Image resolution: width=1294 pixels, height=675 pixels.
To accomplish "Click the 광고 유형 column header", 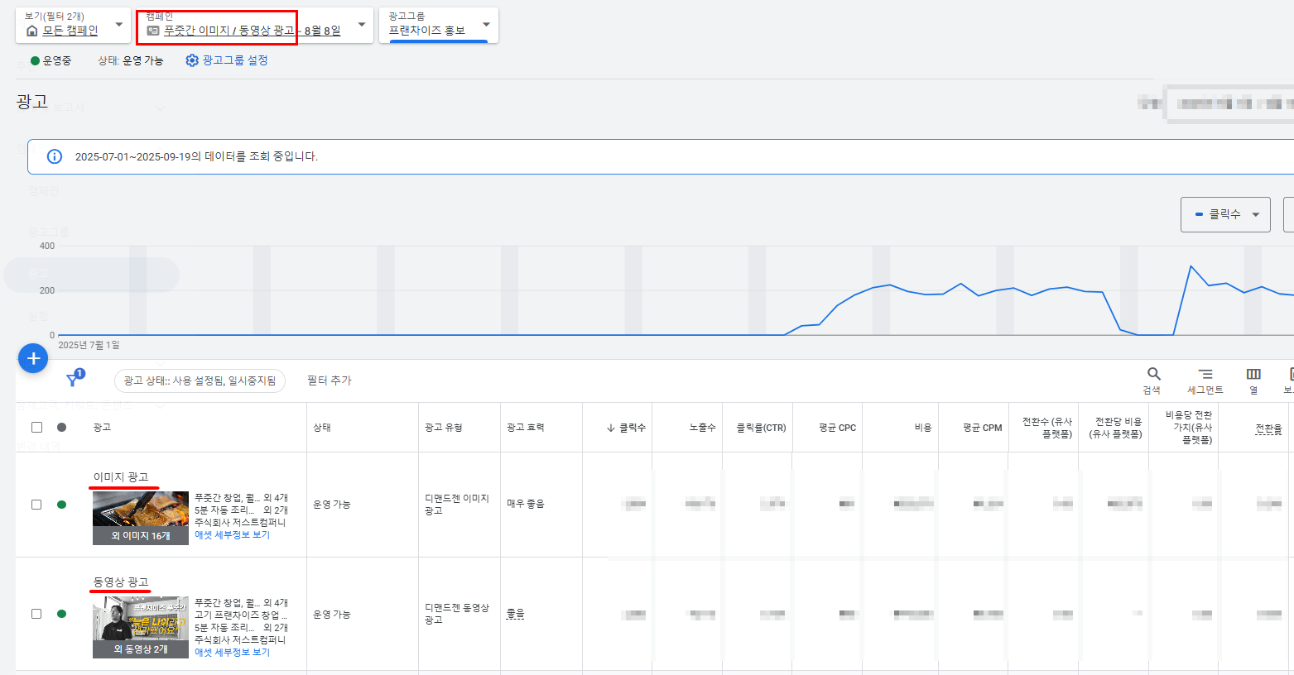I will pyautogui.click(x=444, y=428).
